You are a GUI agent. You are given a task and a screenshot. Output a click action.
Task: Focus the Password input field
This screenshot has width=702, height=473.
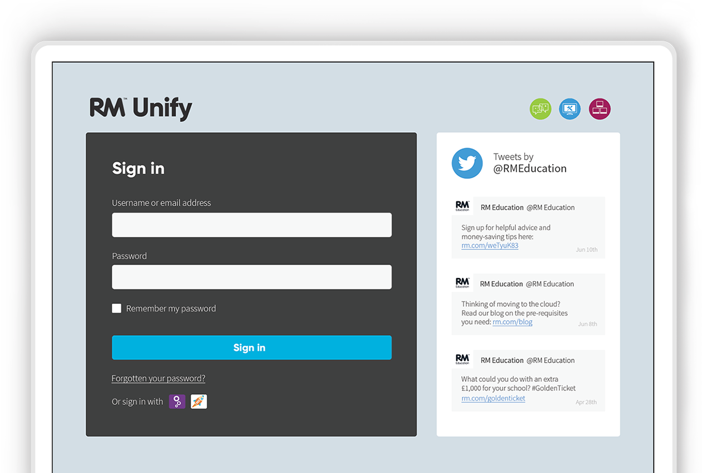click(252, 277)
